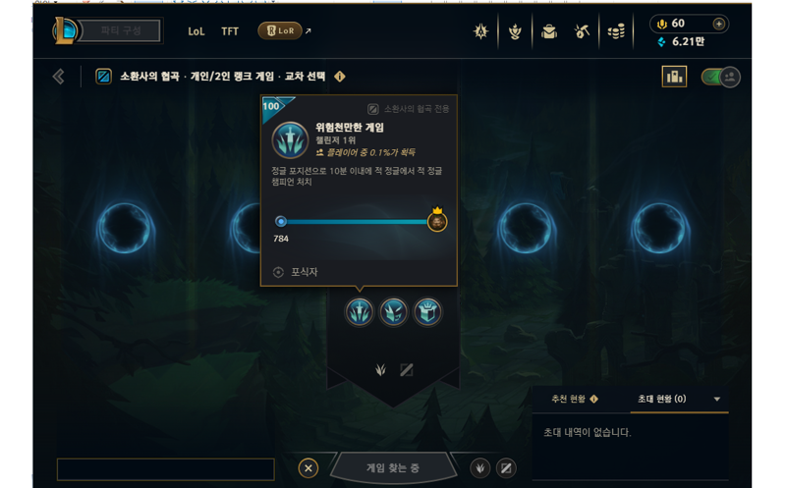
Task: Toggle the open party switch
Action: pos(720,78)
